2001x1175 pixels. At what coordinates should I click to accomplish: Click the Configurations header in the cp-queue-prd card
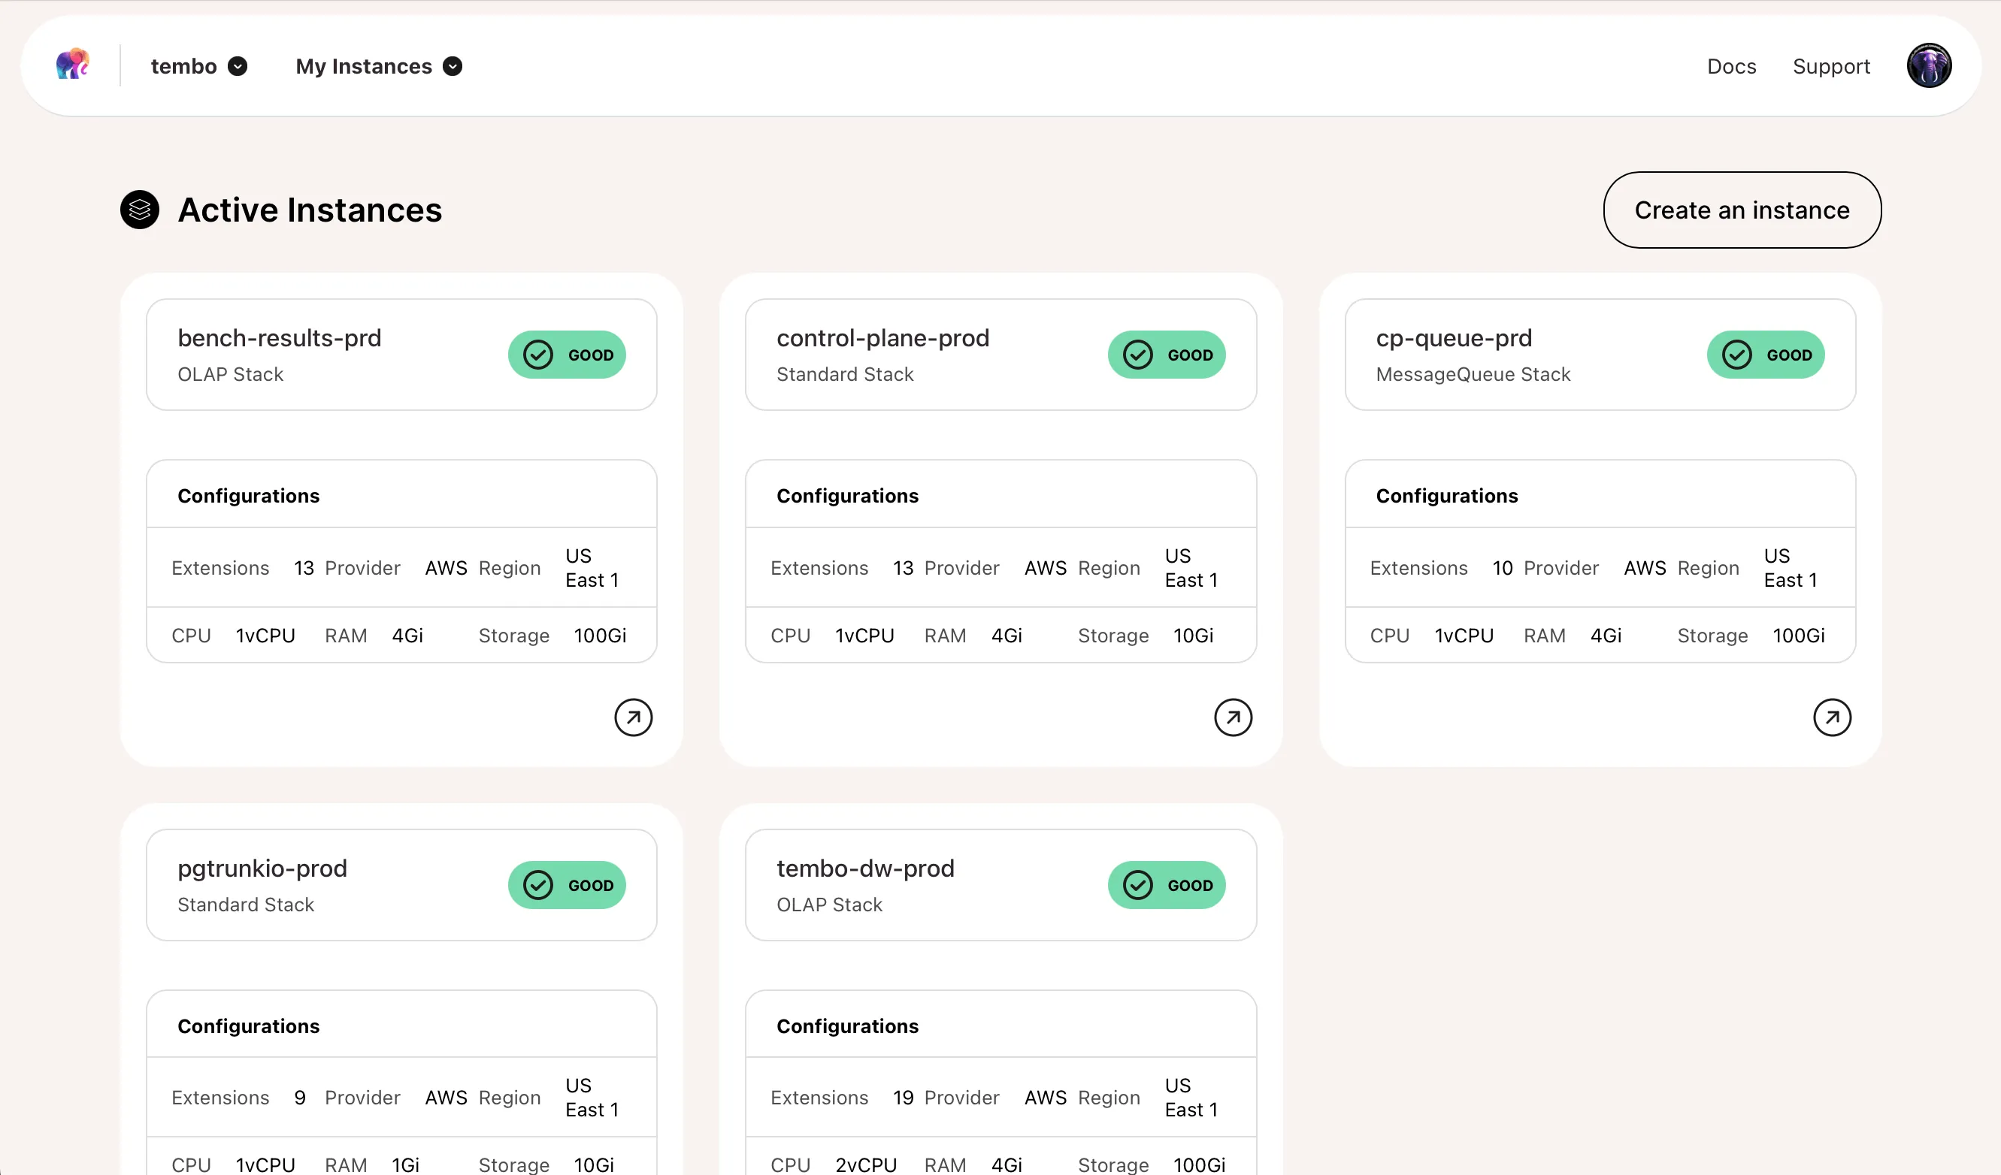tap(1446, 495)
